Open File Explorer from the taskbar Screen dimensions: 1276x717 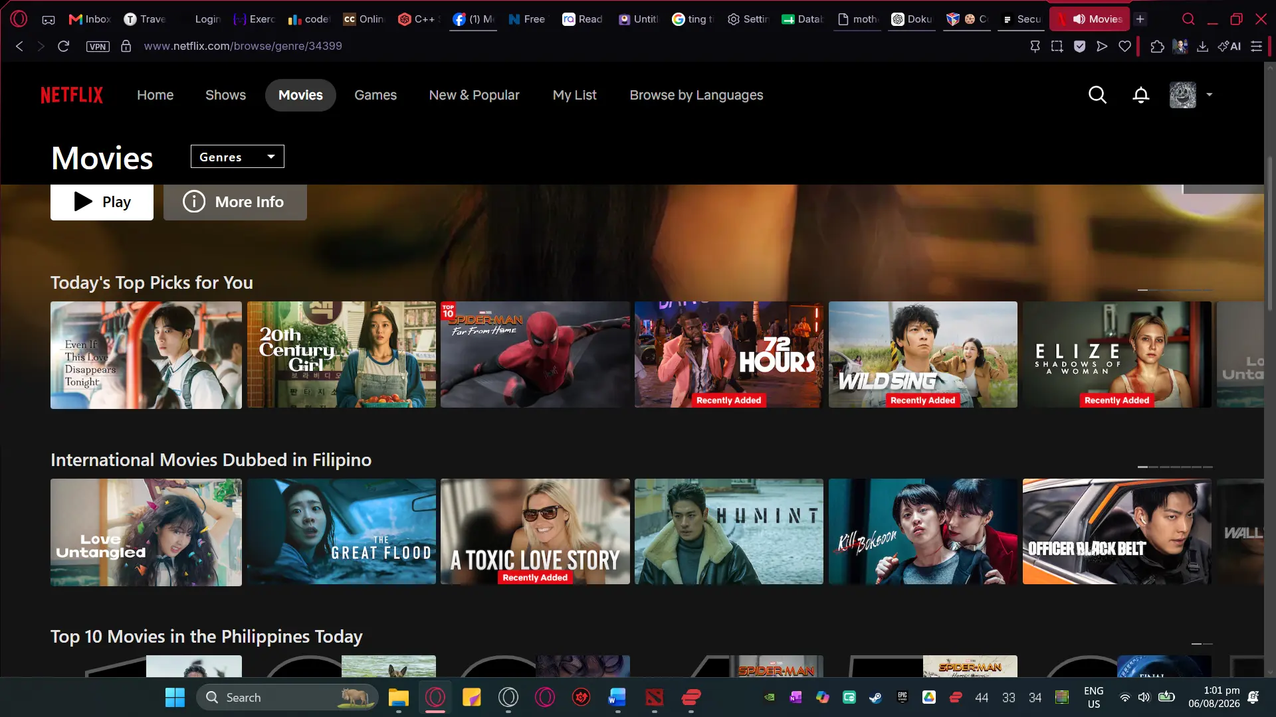[399, 697]
